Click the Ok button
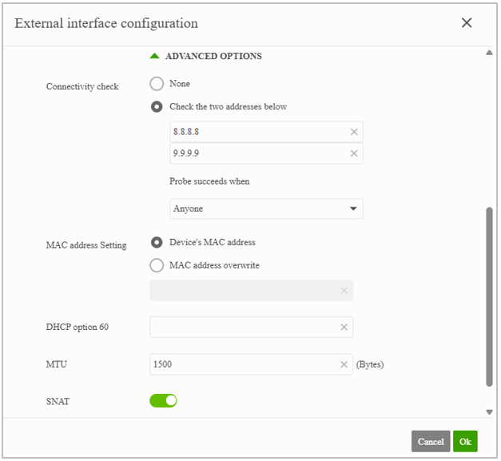The height and width of the screenshot is (461, 501). point(465,441)
